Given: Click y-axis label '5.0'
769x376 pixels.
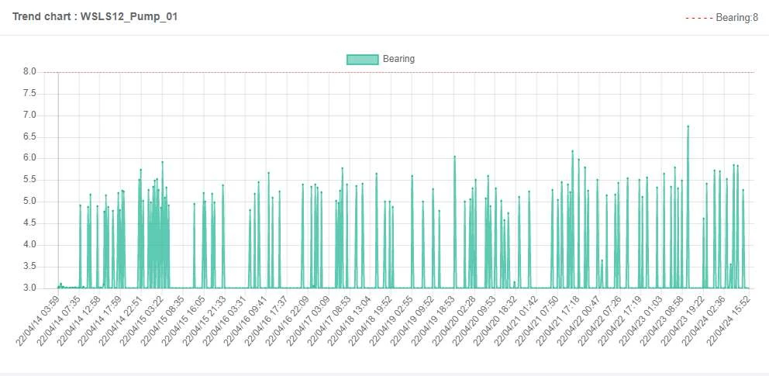Looking at the screenshot, I should (29, 202).
